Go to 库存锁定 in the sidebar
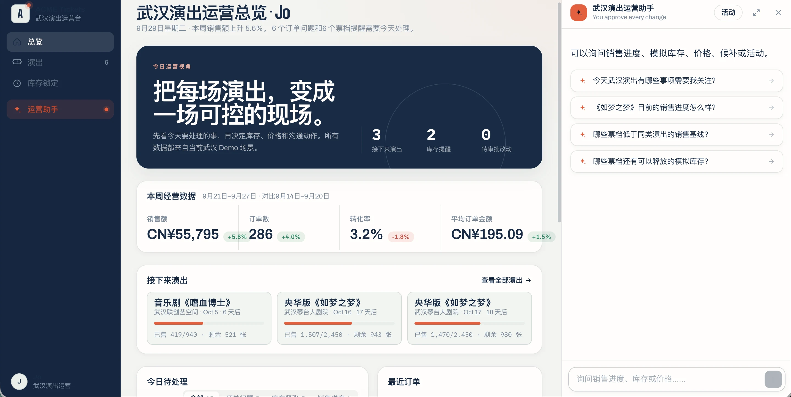 (x=60, y=83)
